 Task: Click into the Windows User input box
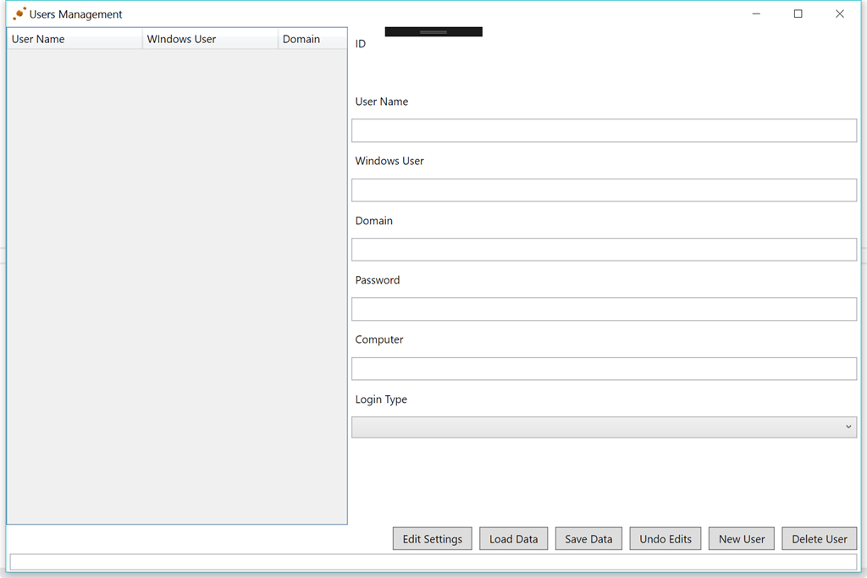(x=604, y=190)
